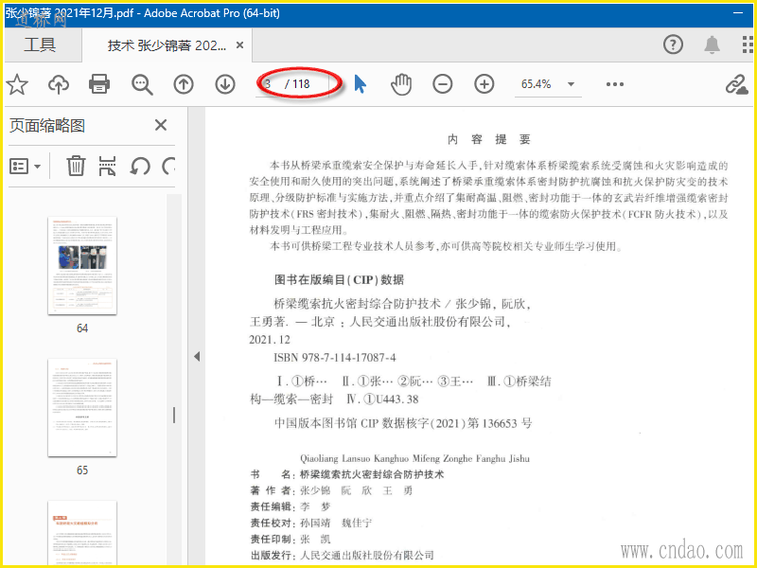Switch to the 技术 张少锦著 document tab
Viewport: 757px width, 568px height.
167,45
